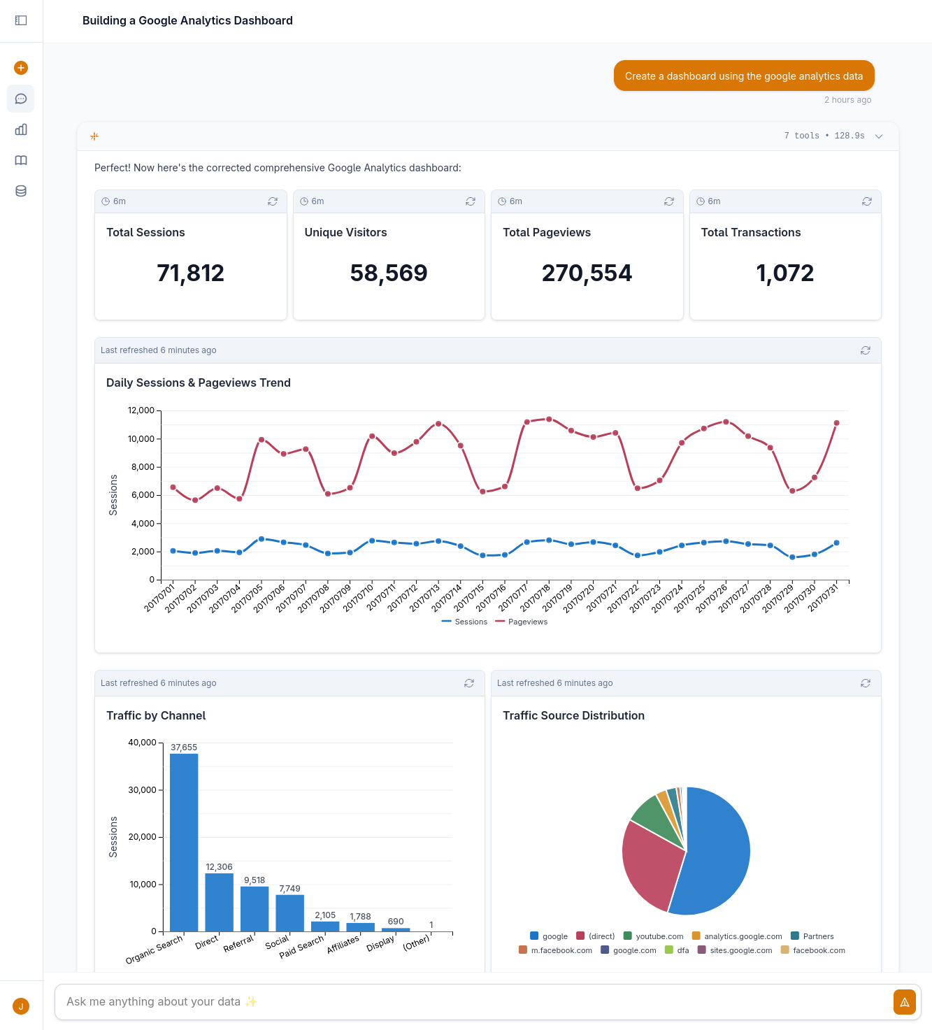Refresh the Daily Sessions & Pageviews Trend chart
Viewport: 932px width, 1030px height.
coord(866,350)
